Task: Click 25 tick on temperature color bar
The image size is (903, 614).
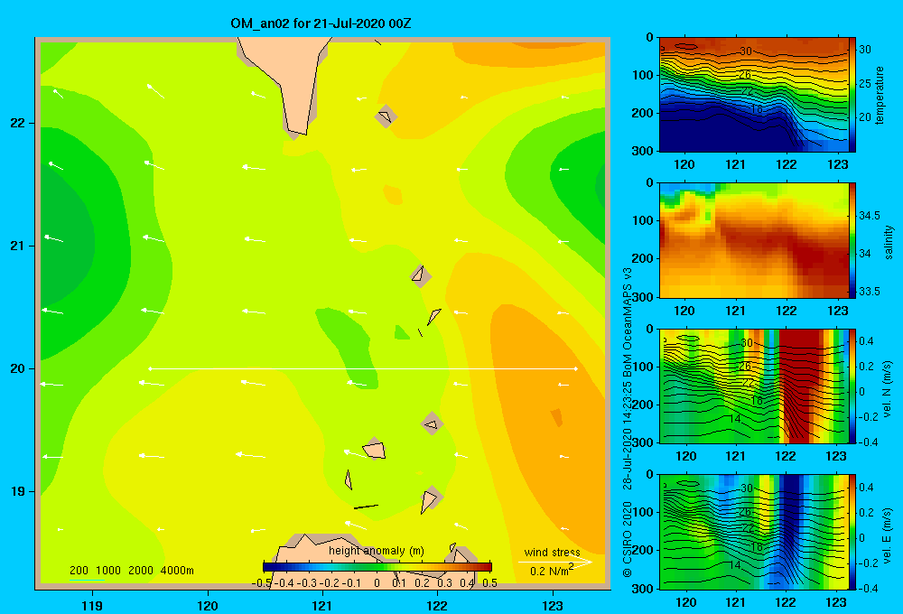Action: tap(865, 83)
